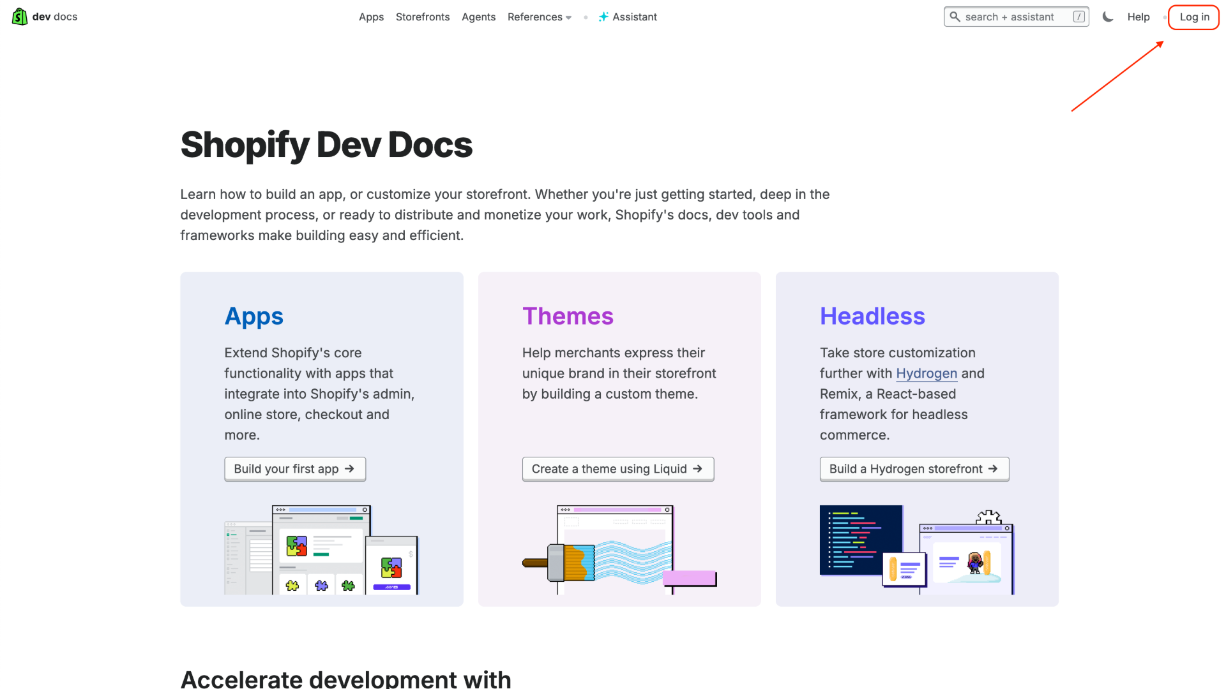1226x689 pixels.
Task: Click Build your first app button
Action: click(x=295, y=469)
